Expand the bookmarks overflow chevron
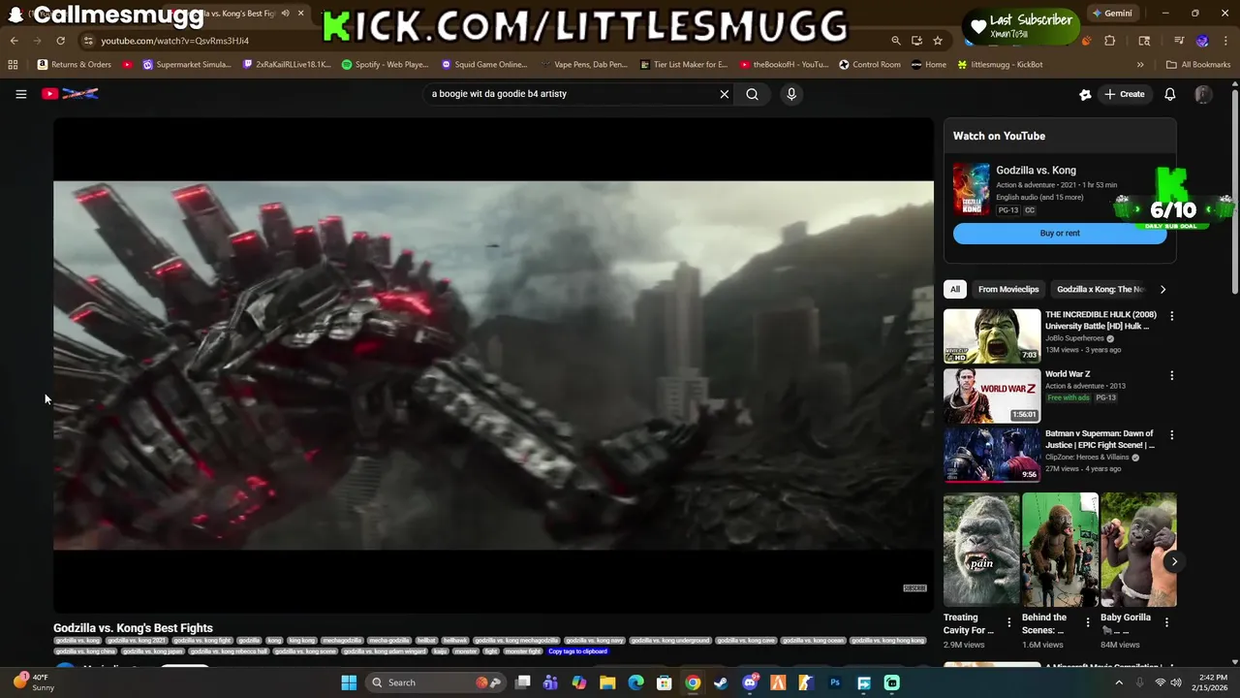The height and width of the screenshot is (698, 1240). click(1140, 65)
